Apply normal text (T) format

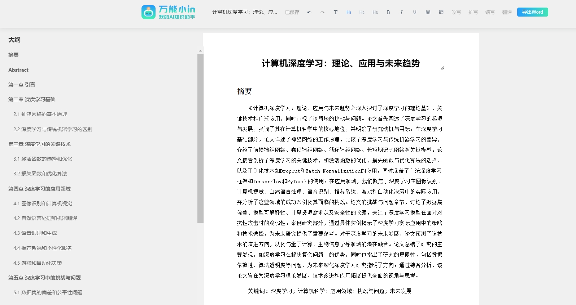[x=336, y=12]
